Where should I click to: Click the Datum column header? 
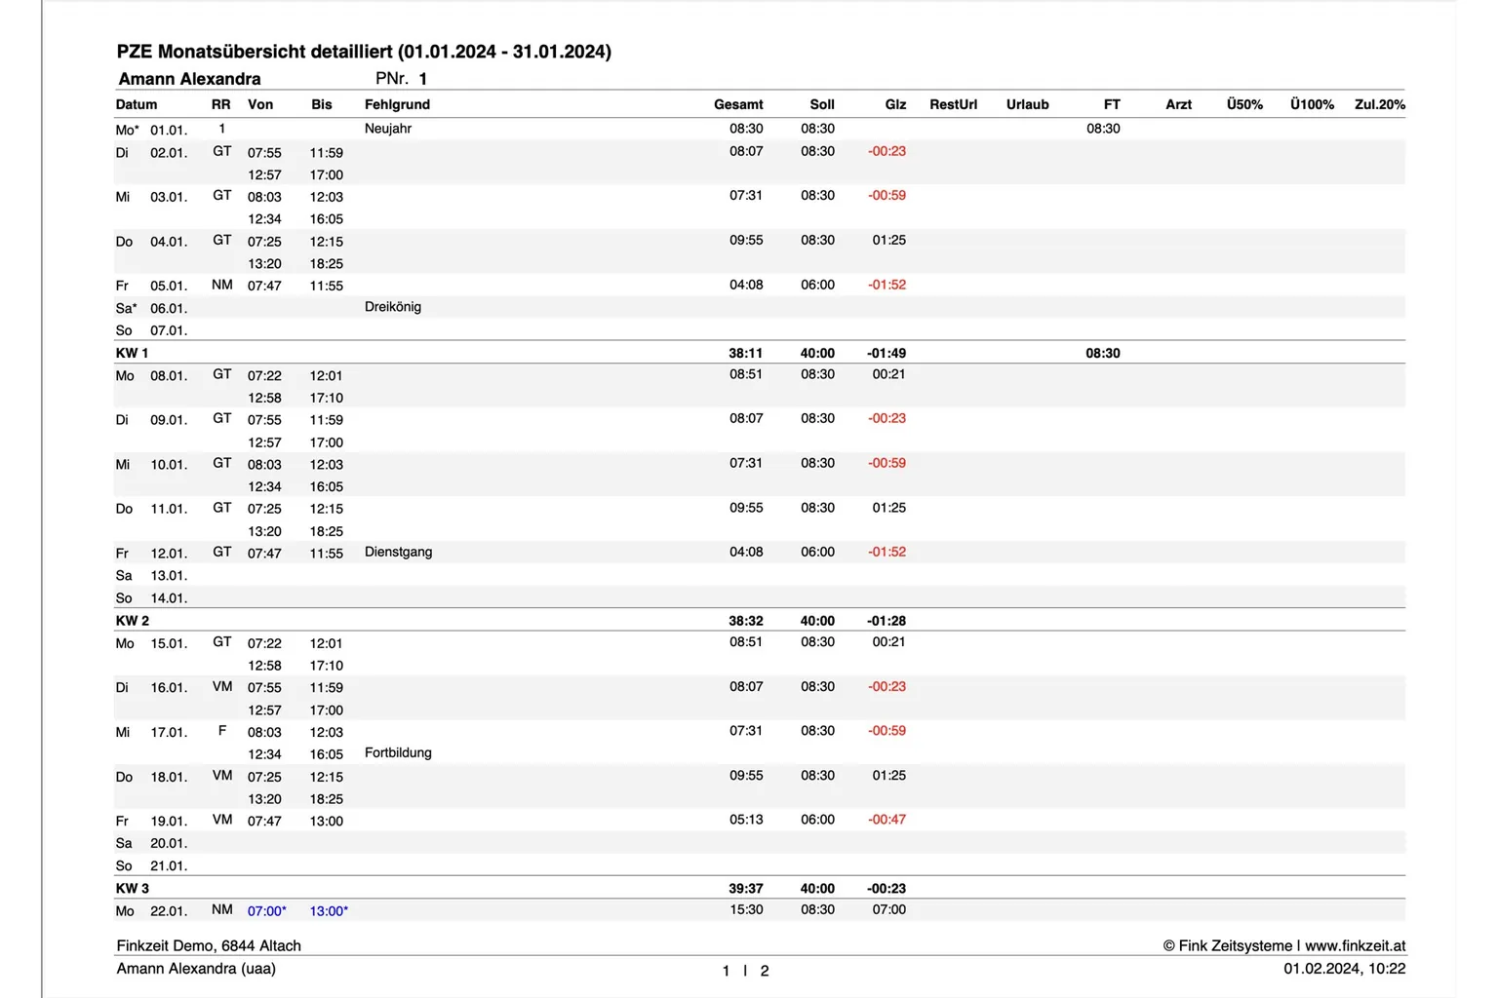[x=137, y=104]
